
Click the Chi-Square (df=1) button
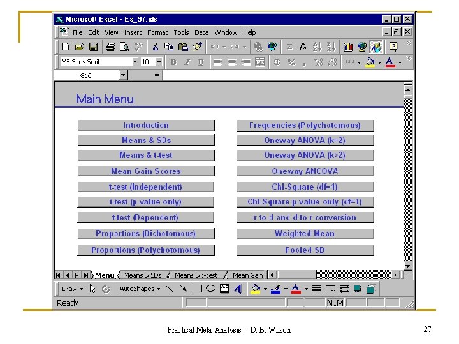305,187
